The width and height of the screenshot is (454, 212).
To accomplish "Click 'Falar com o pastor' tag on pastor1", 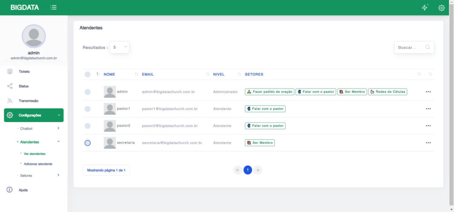I will pyautogui.click(x=265, y=109).
